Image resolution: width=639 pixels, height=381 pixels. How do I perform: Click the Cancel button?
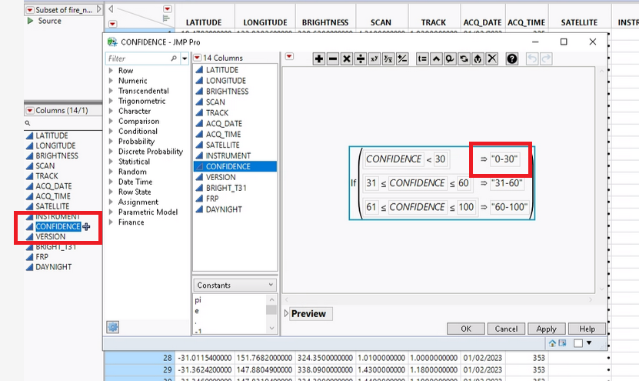506,329
